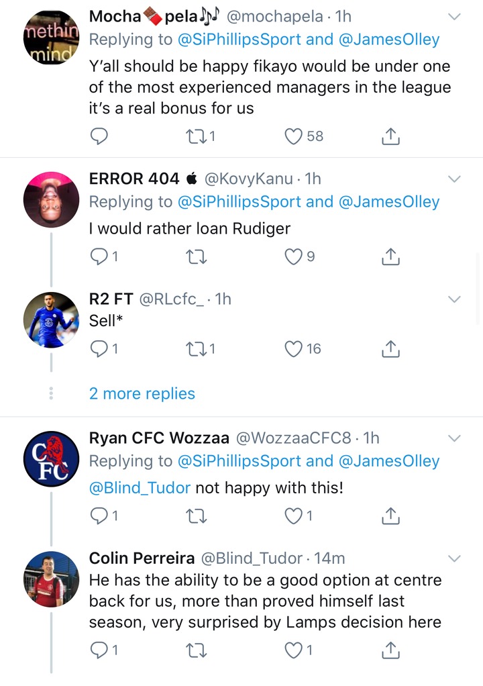Like Colin Perreira's tweet
Screen dimensions: 483x686
point(294,650)
